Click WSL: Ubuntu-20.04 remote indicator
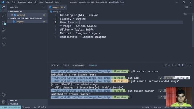 pos(11,107)
